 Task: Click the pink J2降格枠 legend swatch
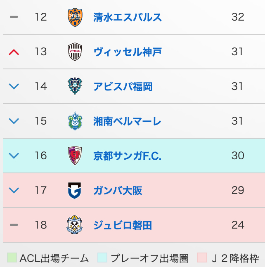coord(202,258)
